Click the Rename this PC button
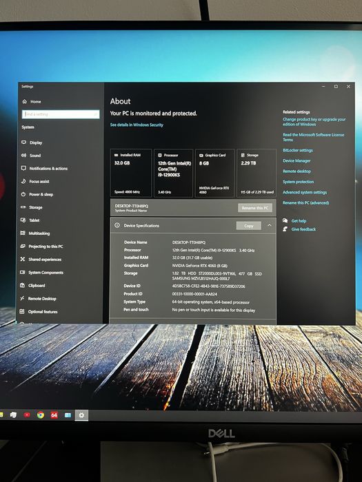 (255, 208)
